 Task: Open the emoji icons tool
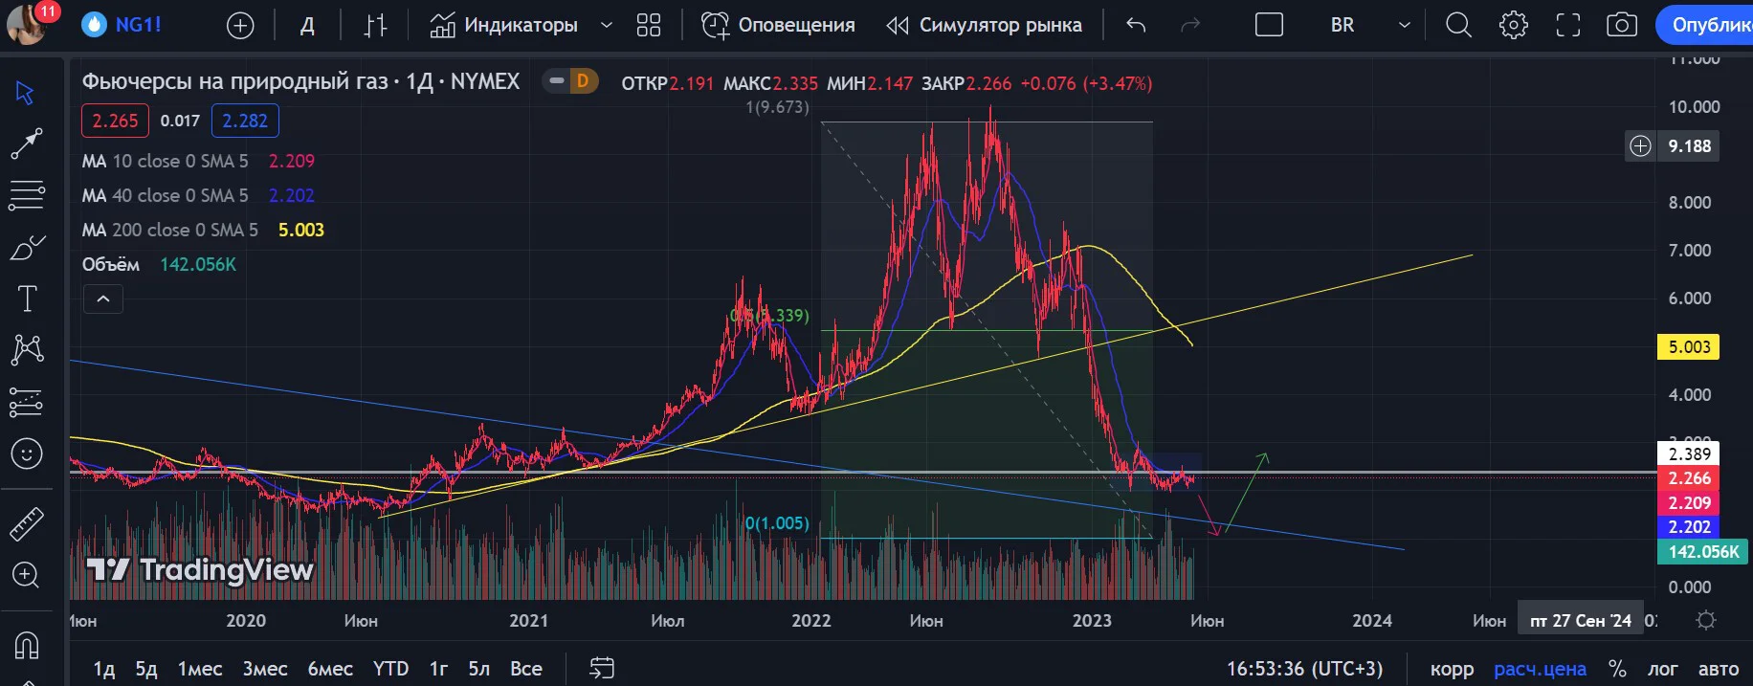[x=26, y=454]
